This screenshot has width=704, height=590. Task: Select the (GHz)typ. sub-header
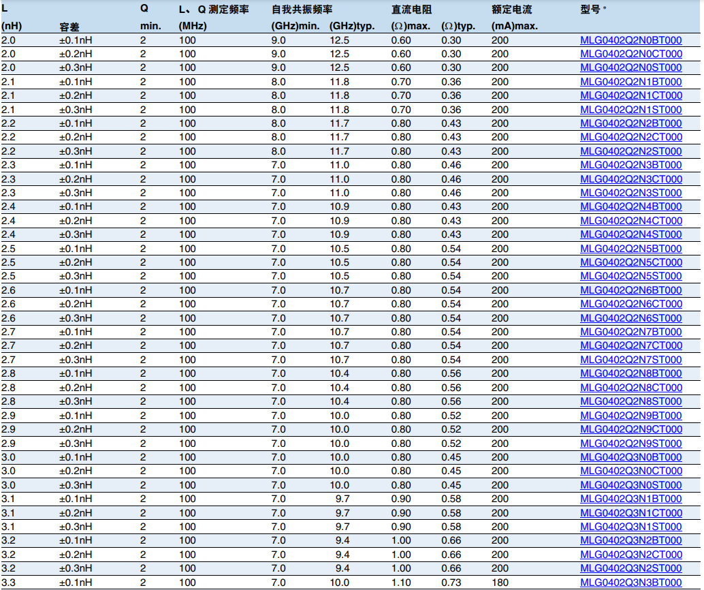(x=352, y=26)
